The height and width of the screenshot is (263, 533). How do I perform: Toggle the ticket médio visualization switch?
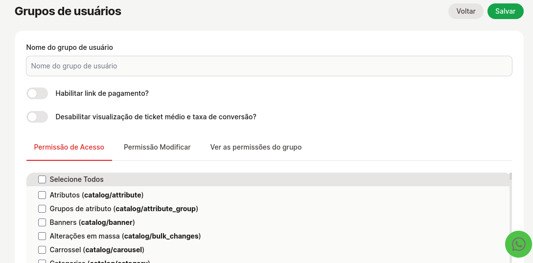coord(37,117)
